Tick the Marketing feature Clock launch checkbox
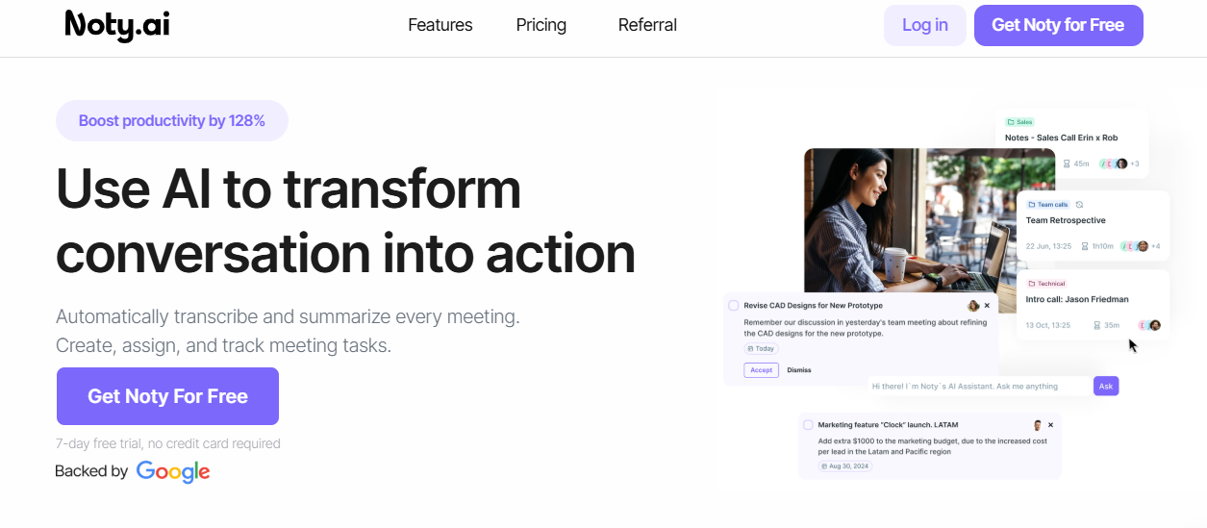The width and height of the screenshot is (1207, 528). click(808, 425)
